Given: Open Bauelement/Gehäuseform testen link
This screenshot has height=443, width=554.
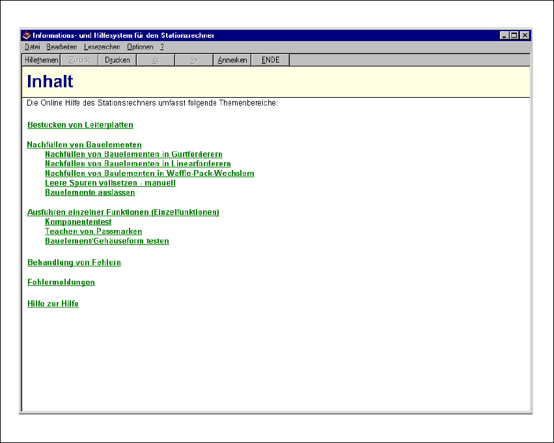Looking at the screenshot, I should (x=107, y=241).
